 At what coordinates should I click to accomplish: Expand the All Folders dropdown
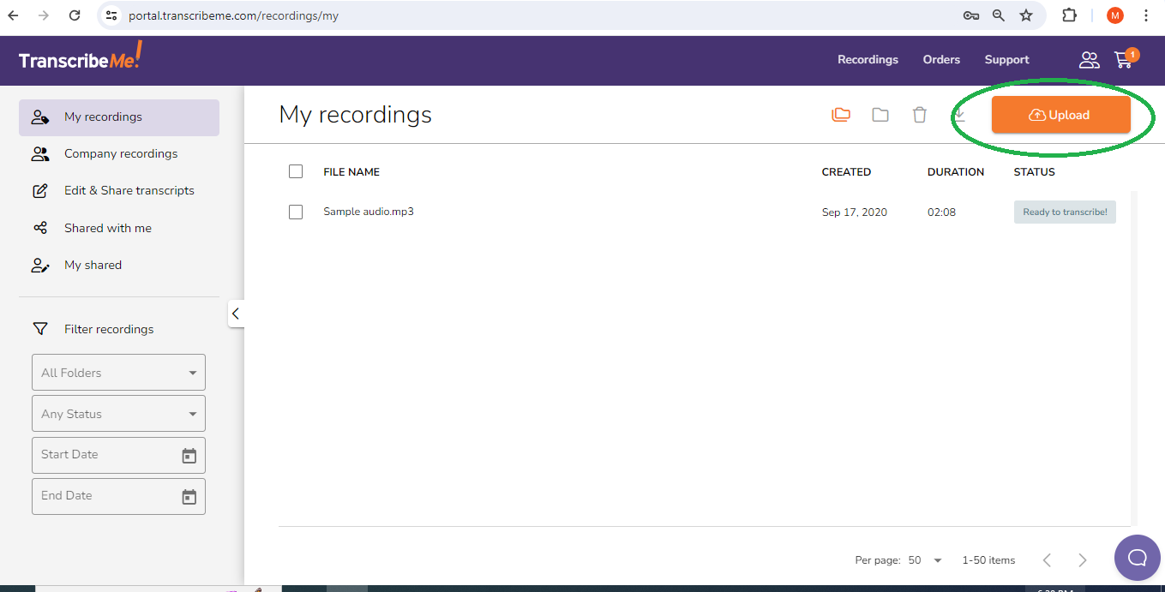[x=118, y=373]
